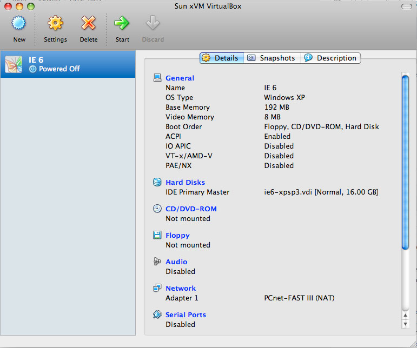Click the 'Base Memory' label

[x=188, y=108]
